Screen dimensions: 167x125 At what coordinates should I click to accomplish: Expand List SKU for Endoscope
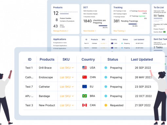[67, 77]
